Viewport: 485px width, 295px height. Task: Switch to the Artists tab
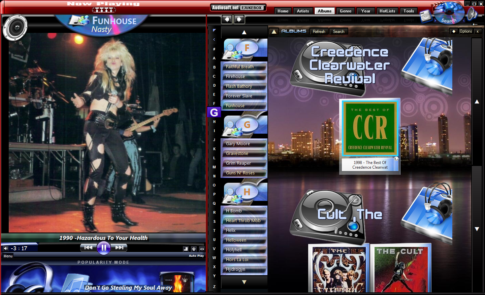pyautogui.click(x=303, y=11)
